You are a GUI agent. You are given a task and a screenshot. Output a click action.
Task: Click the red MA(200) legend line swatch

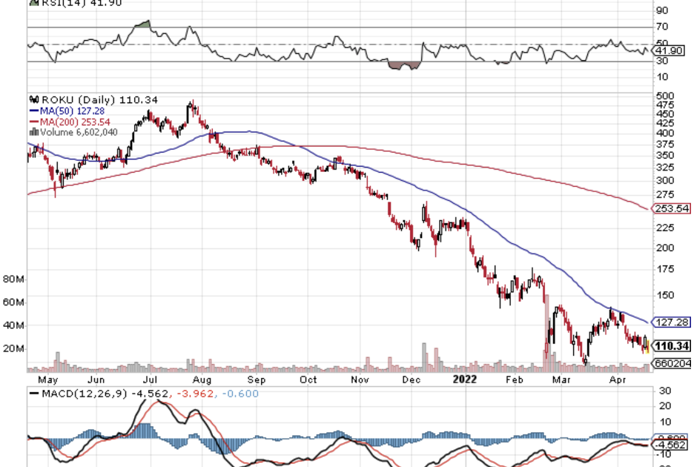point(34,122)
